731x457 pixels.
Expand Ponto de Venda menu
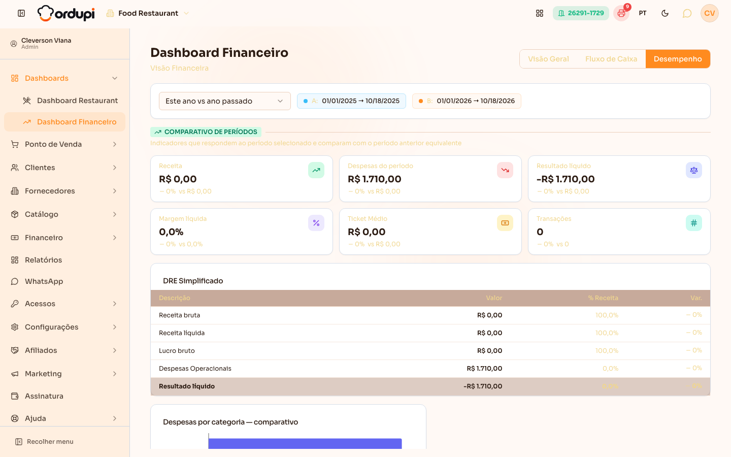point(64,144)
